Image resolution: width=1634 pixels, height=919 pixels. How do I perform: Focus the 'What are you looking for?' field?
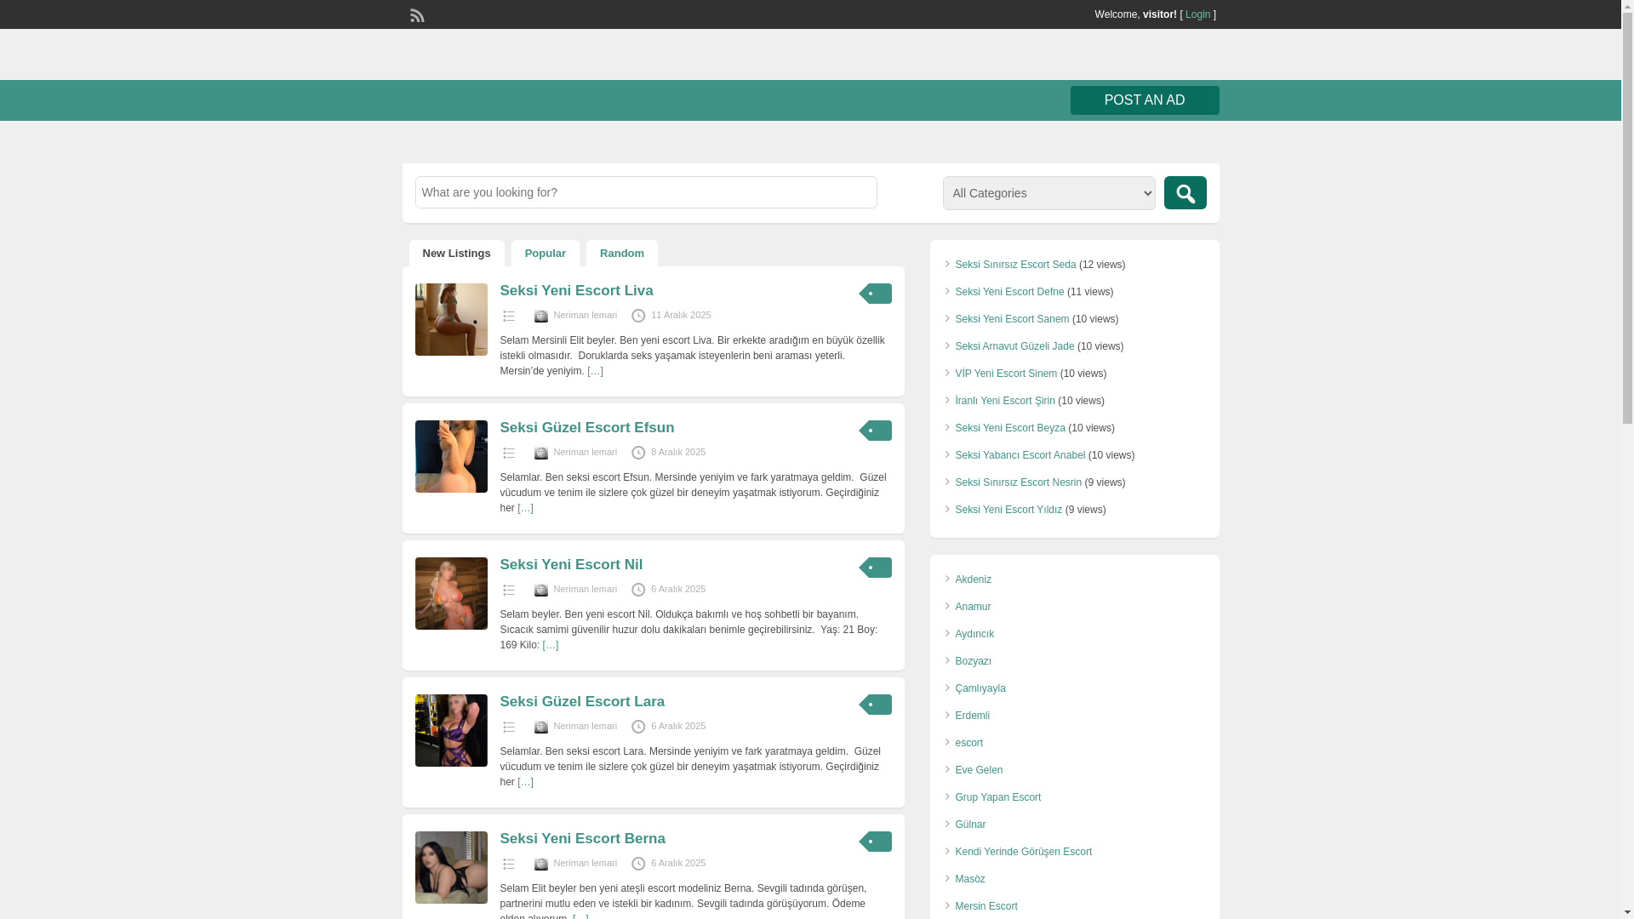pos(646,192)
